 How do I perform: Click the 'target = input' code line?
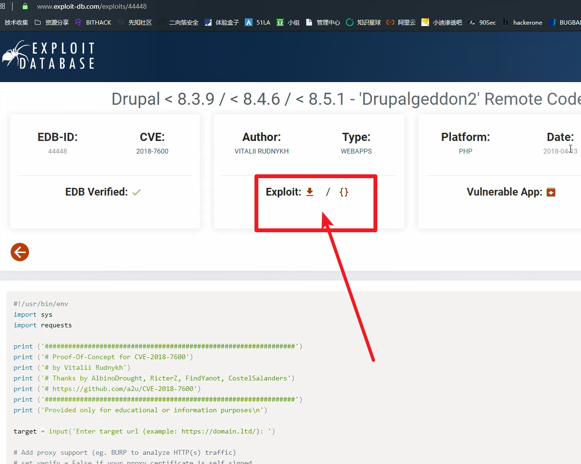click(144, 431)
